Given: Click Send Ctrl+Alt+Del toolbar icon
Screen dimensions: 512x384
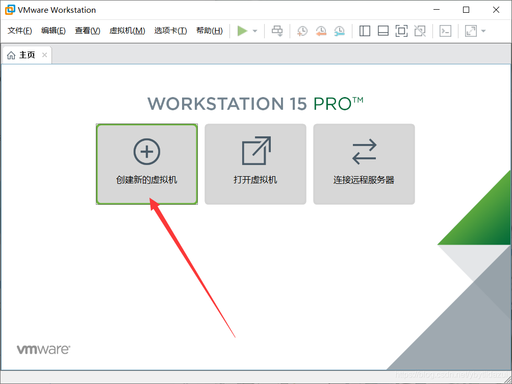Looking at the screenshot, I should [x=277, y=31].
